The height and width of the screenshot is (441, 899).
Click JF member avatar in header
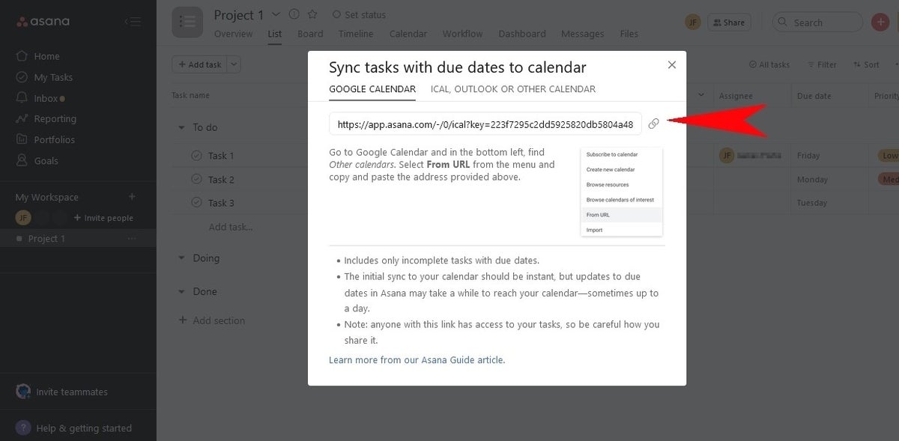693,22
